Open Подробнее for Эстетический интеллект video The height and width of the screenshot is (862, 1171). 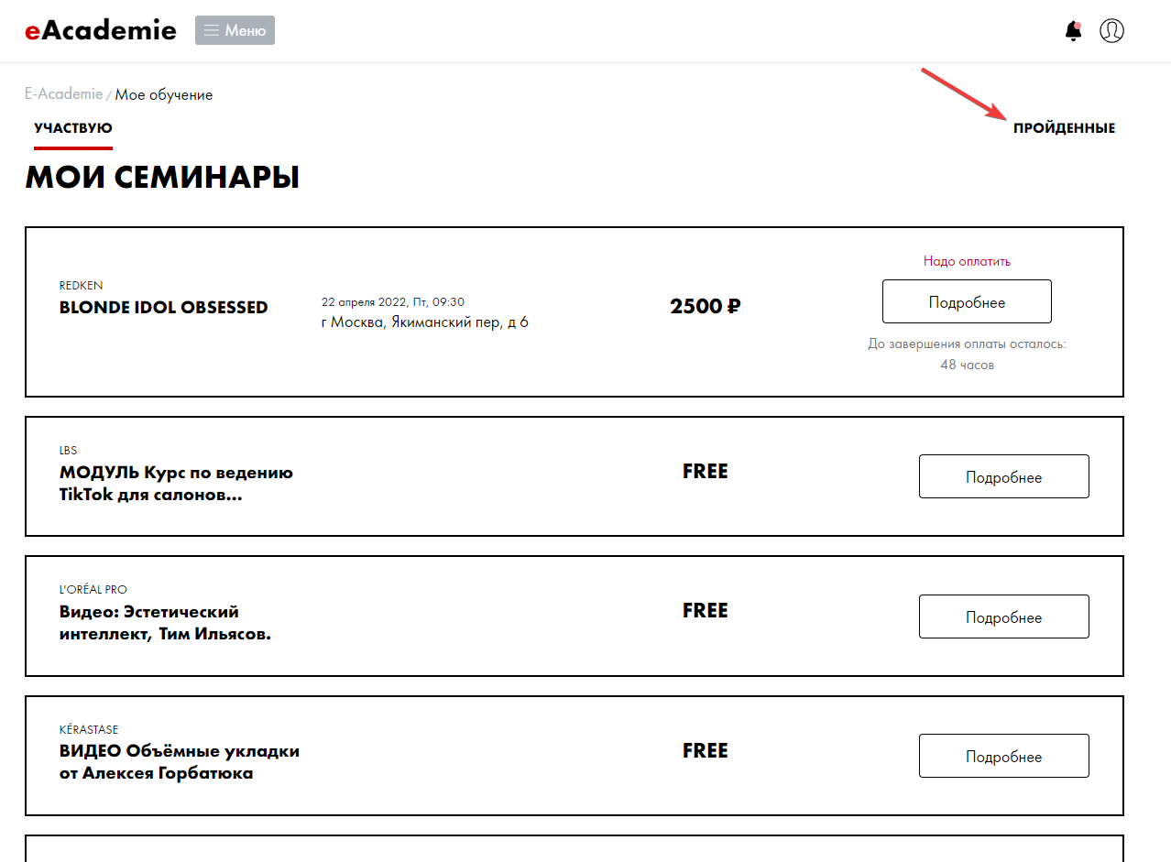(1004, 616)
